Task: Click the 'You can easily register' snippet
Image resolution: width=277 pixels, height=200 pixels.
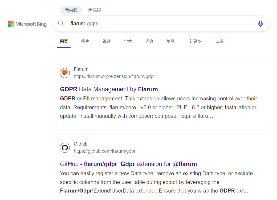Action: click(x=156, y=182)
